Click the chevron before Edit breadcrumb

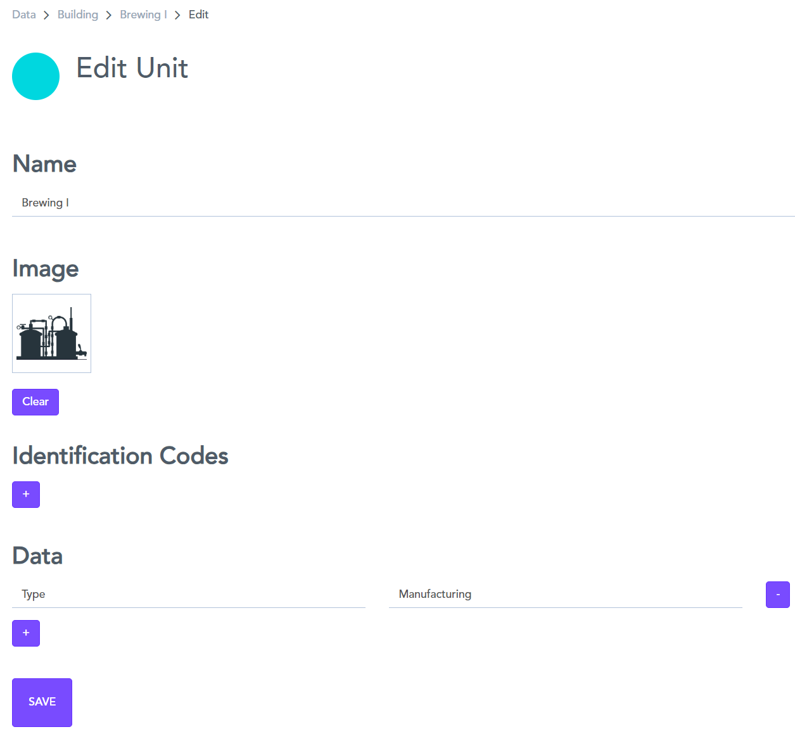(x=177, y=15)
